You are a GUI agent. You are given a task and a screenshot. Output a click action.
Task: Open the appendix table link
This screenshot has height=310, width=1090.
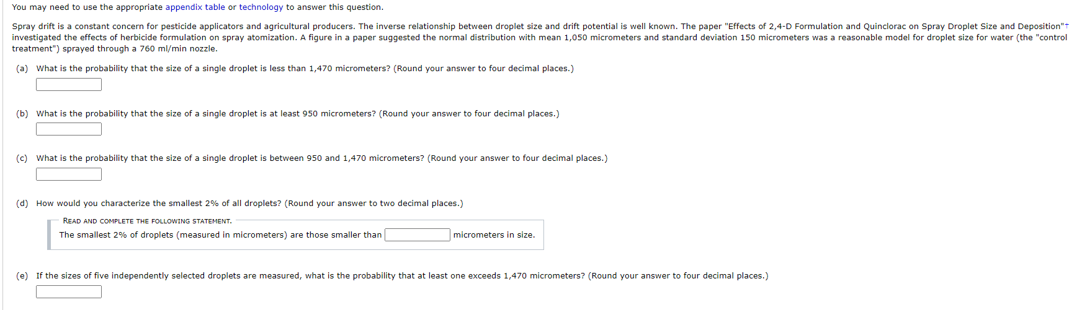point(195,7)
